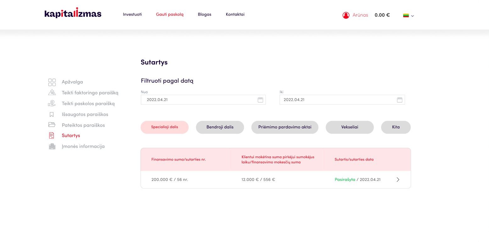
Task: Open Investuoti in the top menu
Action: [x=132, y=14]
